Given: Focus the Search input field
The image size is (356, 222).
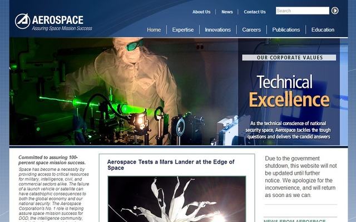Looking at the screenshot, I should point(303,11).
